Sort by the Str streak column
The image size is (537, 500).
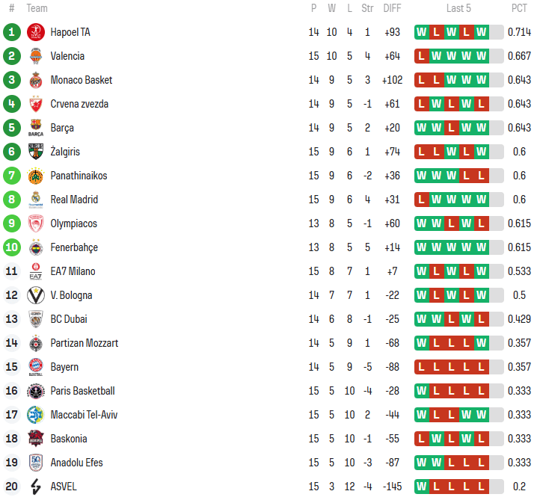[x=367, y=8]
